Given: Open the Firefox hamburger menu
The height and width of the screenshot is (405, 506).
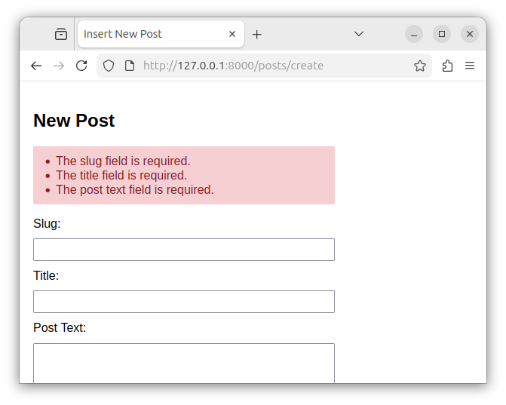Looking at the screenshot, I should click(470, 66).
